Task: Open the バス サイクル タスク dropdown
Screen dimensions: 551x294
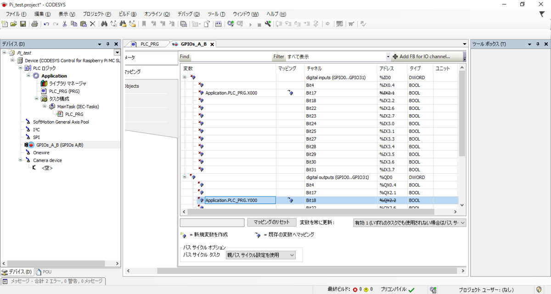Action: click(x=292, y=255)
